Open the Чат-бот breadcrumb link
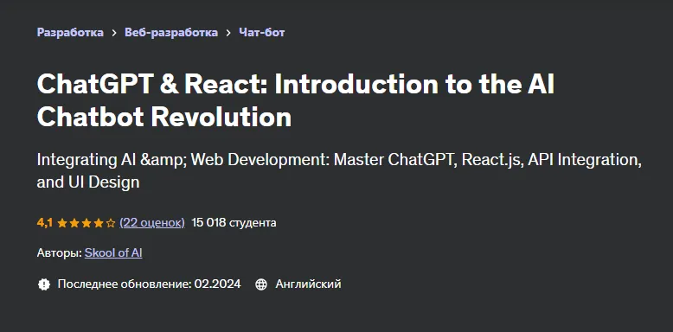 262,32
